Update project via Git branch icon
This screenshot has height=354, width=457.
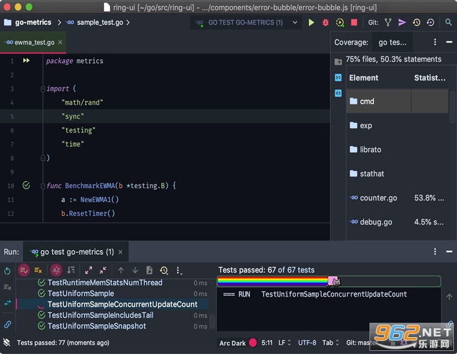(x=388, y=22)
